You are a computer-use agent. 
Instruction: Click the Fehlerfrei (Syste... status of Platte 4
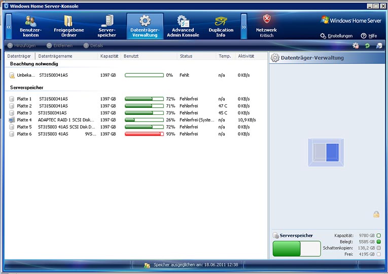[197, 120]
